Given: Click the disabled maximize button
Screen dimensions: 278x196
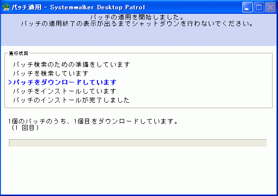Looking at the screenshot, I should click(x=259, y=7).
